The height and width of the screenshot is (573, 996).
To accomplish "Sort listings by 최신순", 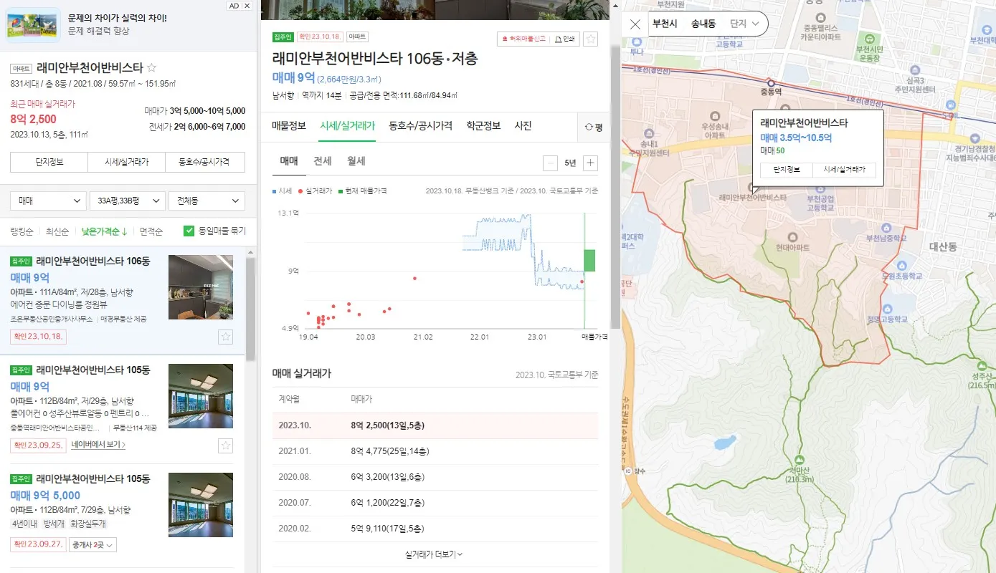I will click(x=57, y=231).
